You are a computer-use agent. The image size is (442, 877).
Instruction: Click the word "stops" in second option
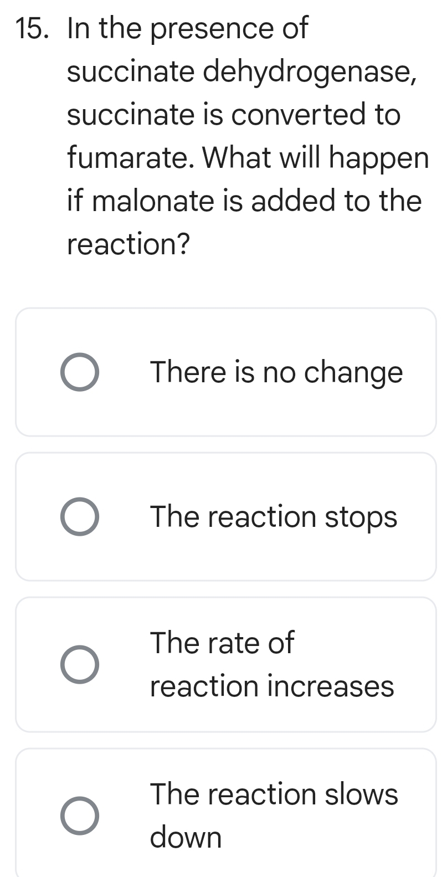(x=361, y=517)
